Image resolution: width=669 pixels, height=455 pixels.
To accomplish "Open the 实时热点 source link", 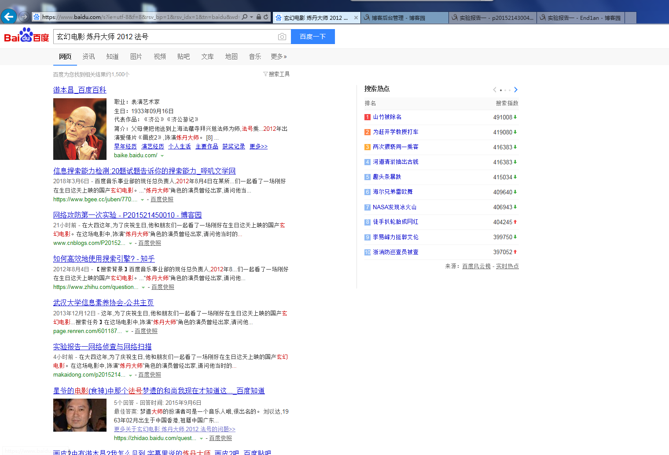I will pyautogui.click(x=507, y=266).
